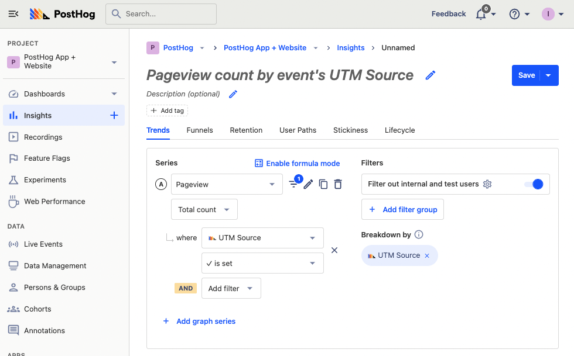The width and height of the screenshot is (574, 356).
Task: Expand the 'is set' operator dropdown
Action: [262, 263]
